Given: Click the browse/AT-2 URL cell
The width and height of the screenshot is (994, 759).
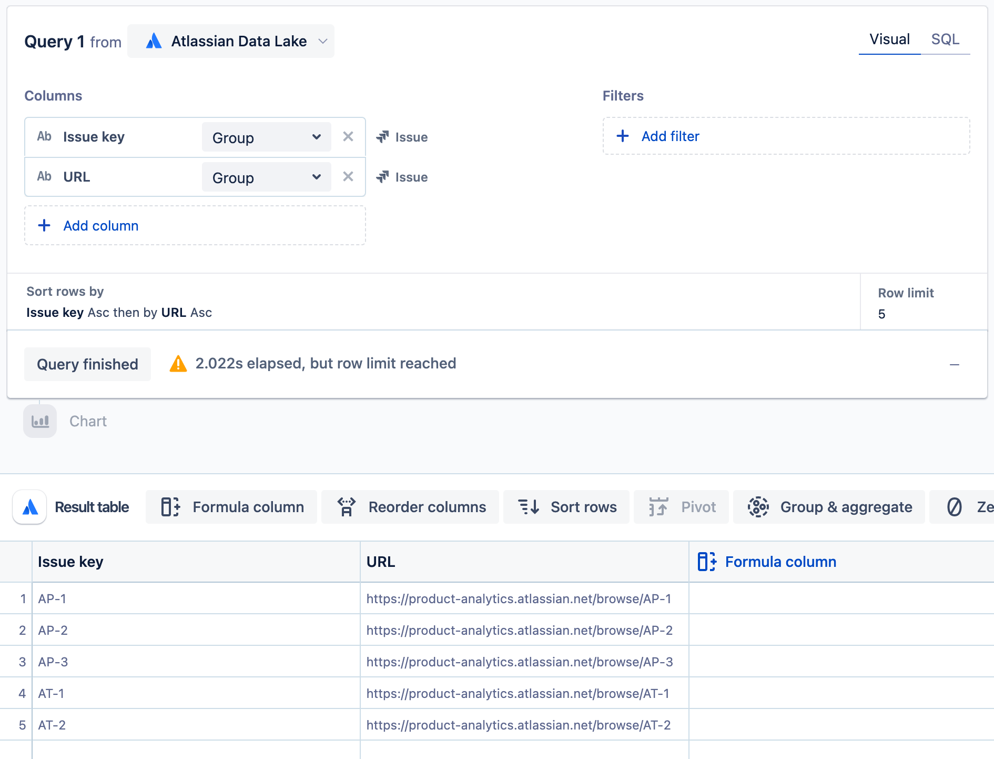Looking at the screenshot, I should [x=524, y=725].
